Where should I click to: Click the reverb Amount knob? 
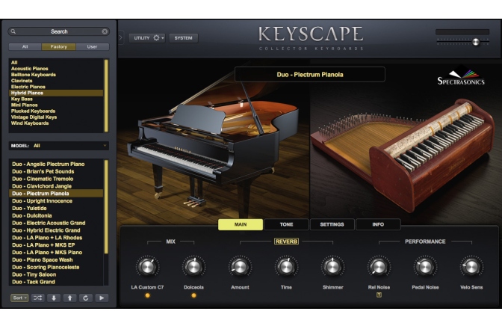(x=240, y=266)
